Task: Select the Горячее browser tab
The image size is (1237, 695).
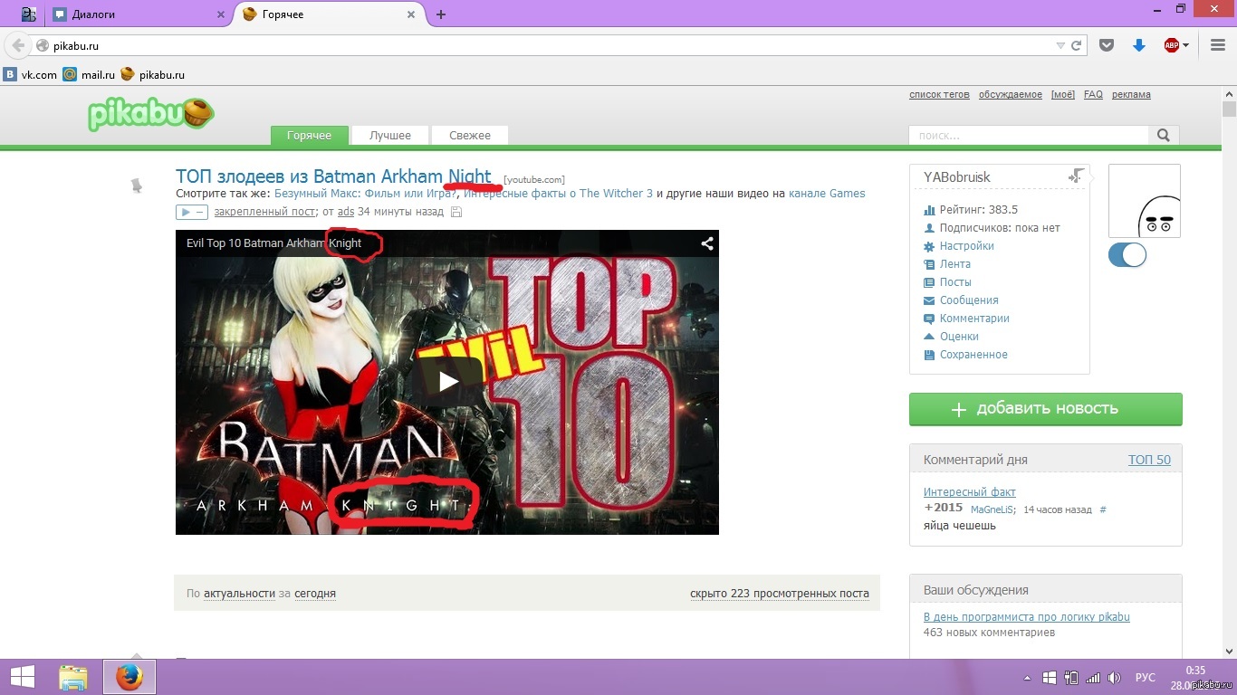Action: click(x=330, y=14)
